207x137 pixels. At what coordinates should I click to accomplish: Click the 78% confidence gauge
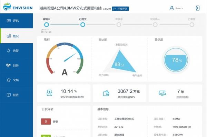pos(176,60)
